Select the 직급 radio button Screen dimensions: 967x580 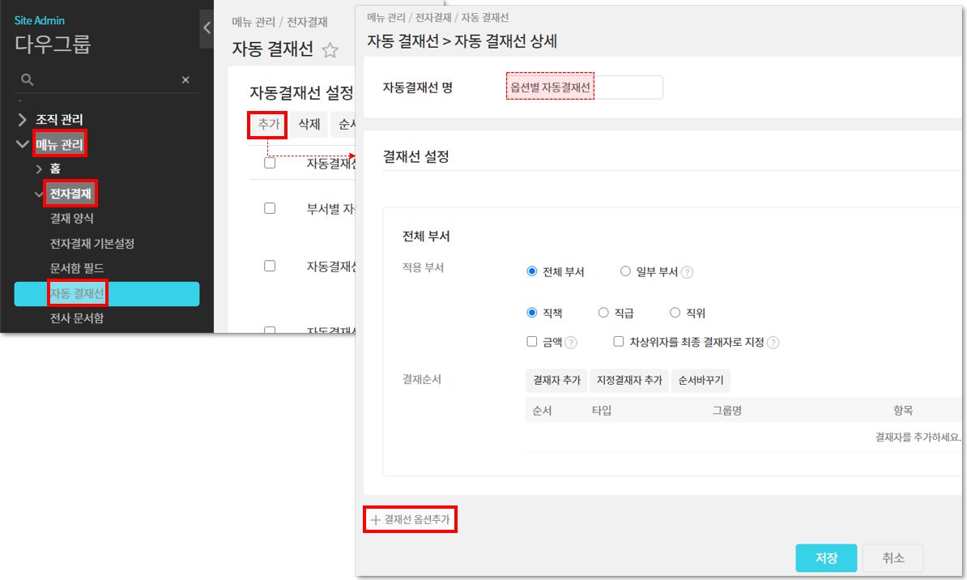point(603,313)
